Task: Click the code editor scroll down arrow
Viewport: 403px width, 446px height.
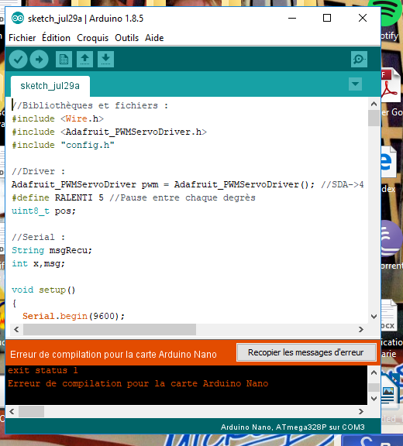Action: pos(374,316)
